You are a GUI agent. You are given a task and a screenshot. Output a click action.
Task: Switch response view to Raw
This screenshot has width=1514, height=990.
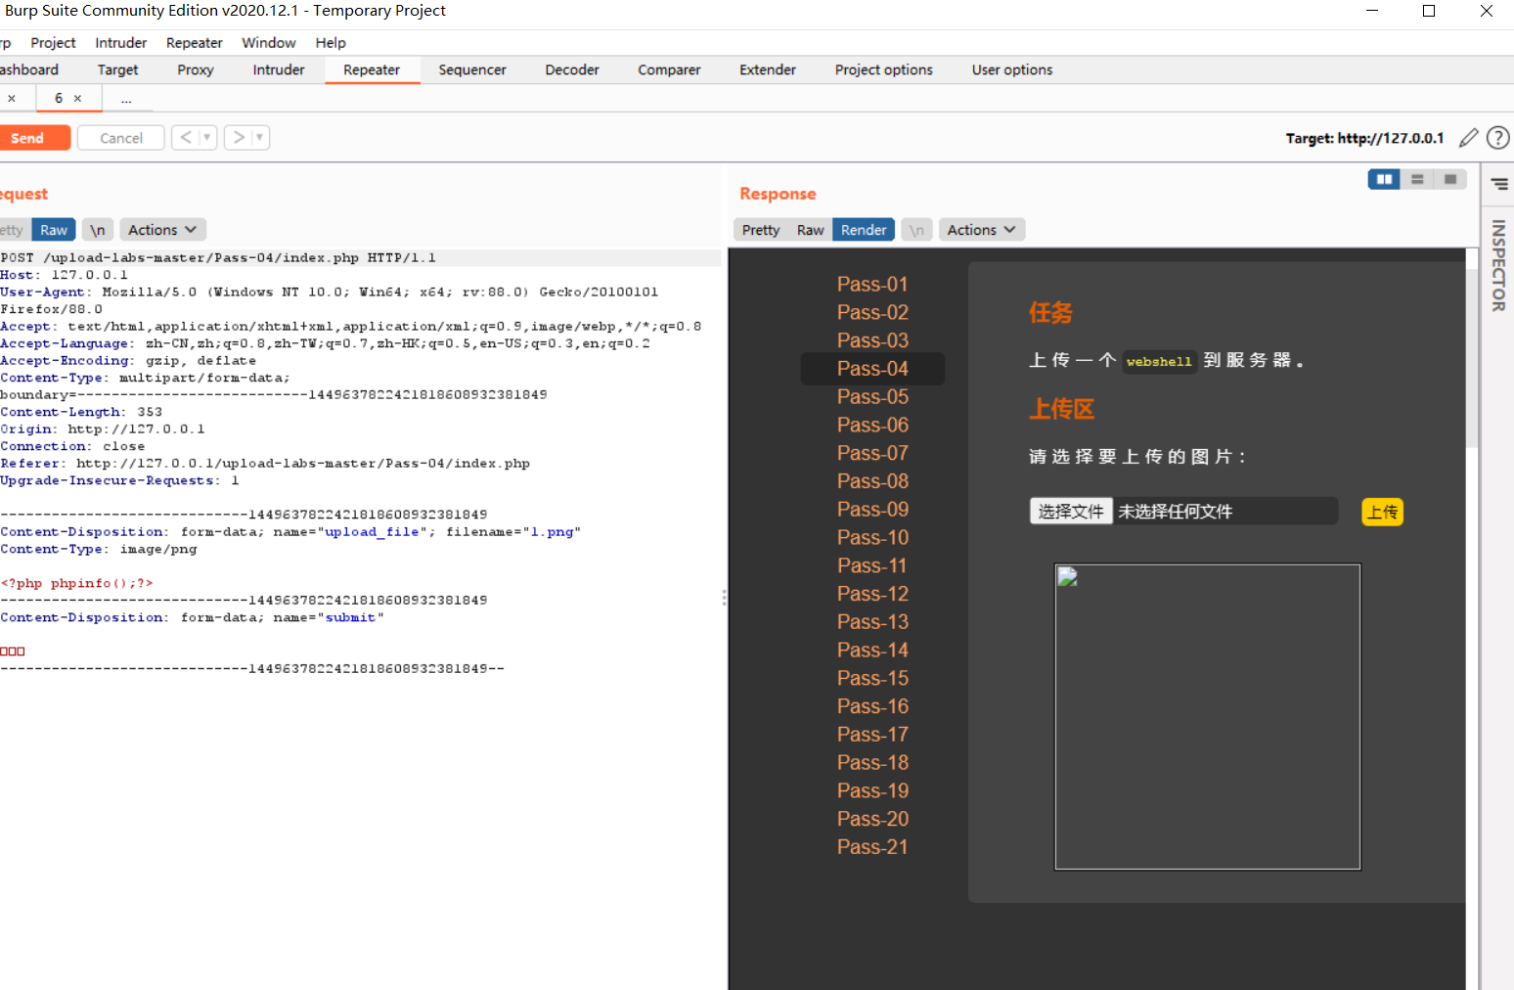(x=810, y=230)
